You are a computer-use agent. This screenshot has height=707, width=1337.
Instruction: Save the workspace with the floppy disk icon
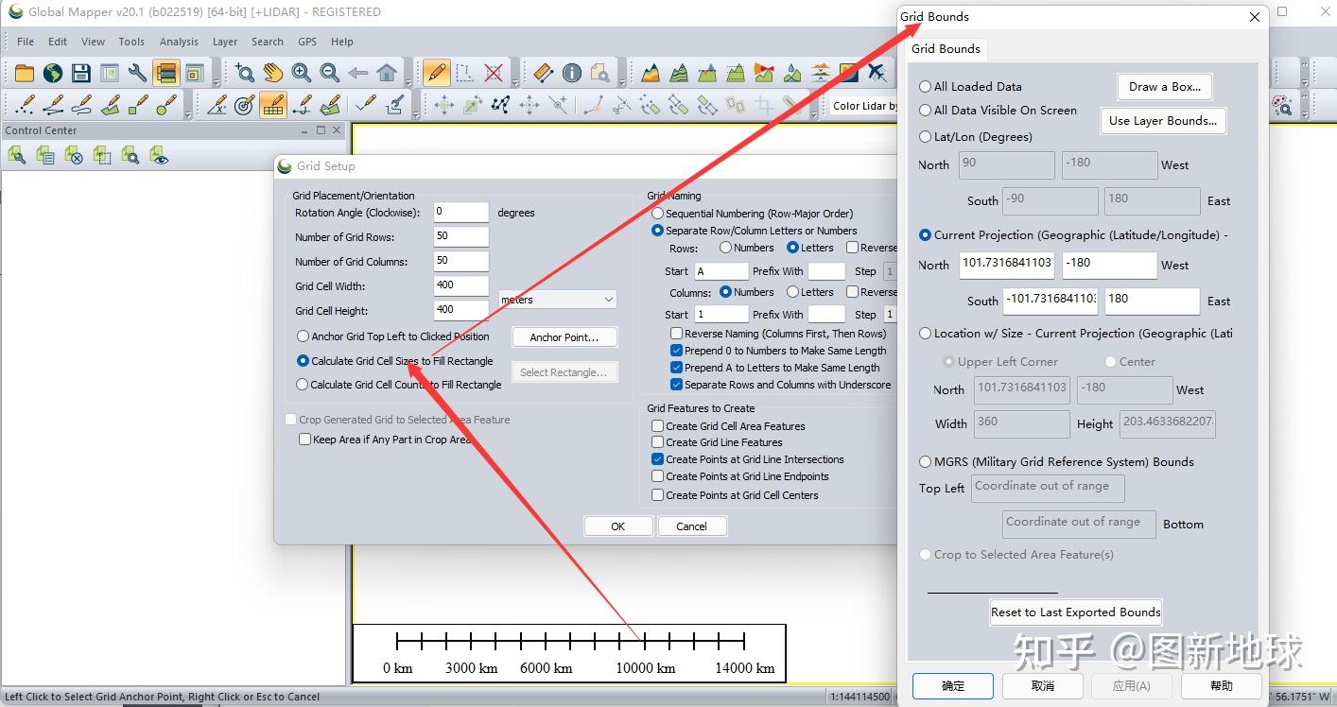coord(80,73)
